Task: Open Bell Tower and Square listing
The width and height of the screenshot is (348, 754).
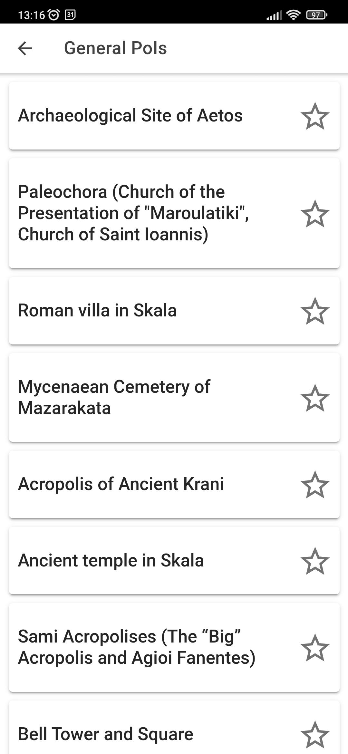Action: coord(106,734)
